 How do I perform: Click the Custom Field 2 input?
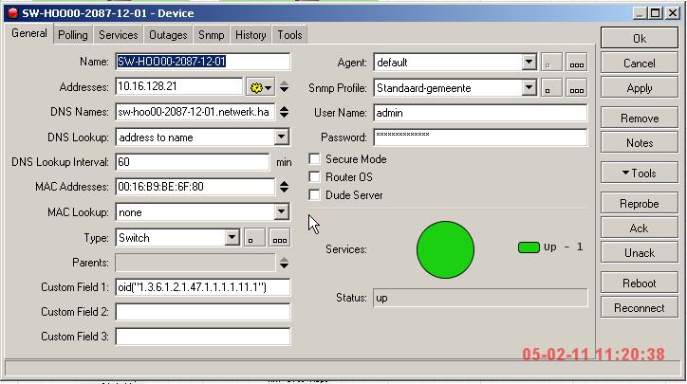tap(203, 312)
